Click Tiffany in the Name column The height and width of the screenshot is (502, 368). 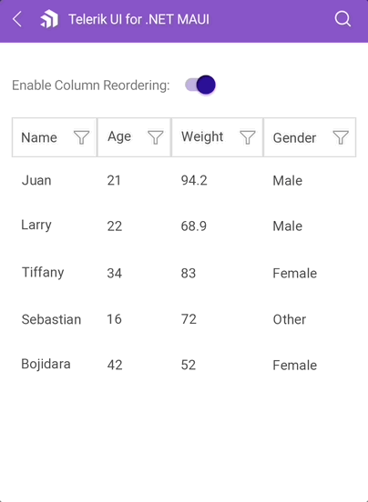[43, 273]
